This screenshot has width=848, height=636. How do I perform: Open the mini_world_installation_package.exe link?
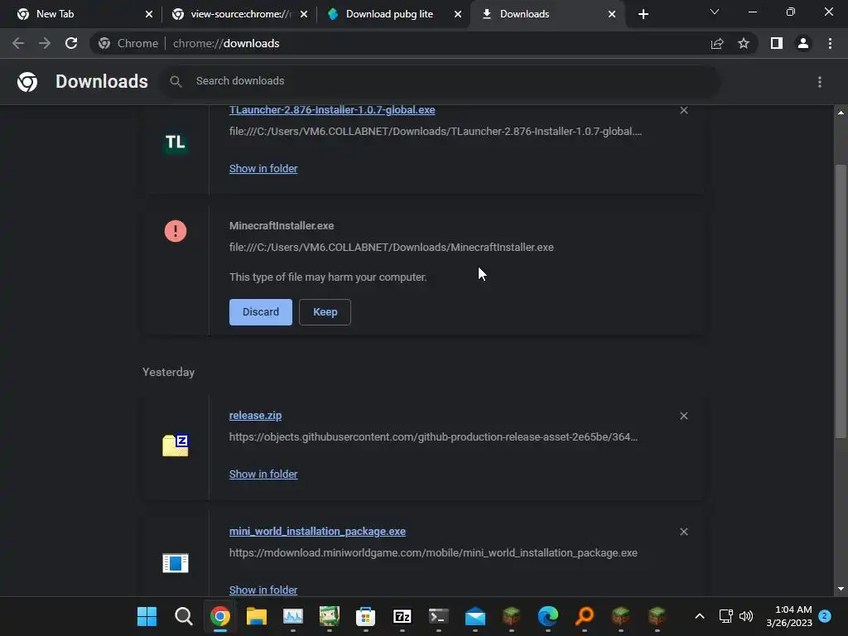(317, 531)
